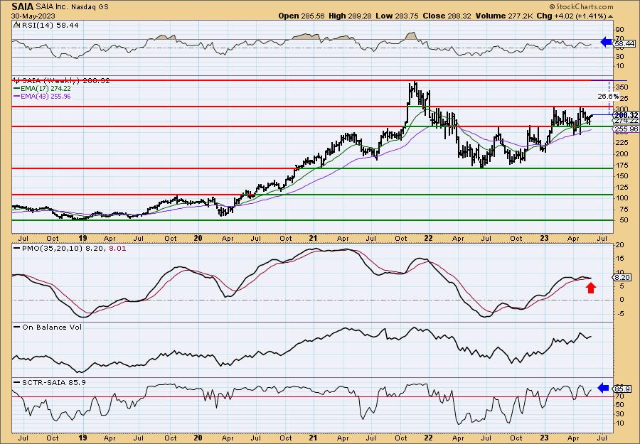Click the Close 288.32 value in header
This screenshot has height=444, width=640.
point(447,16)
